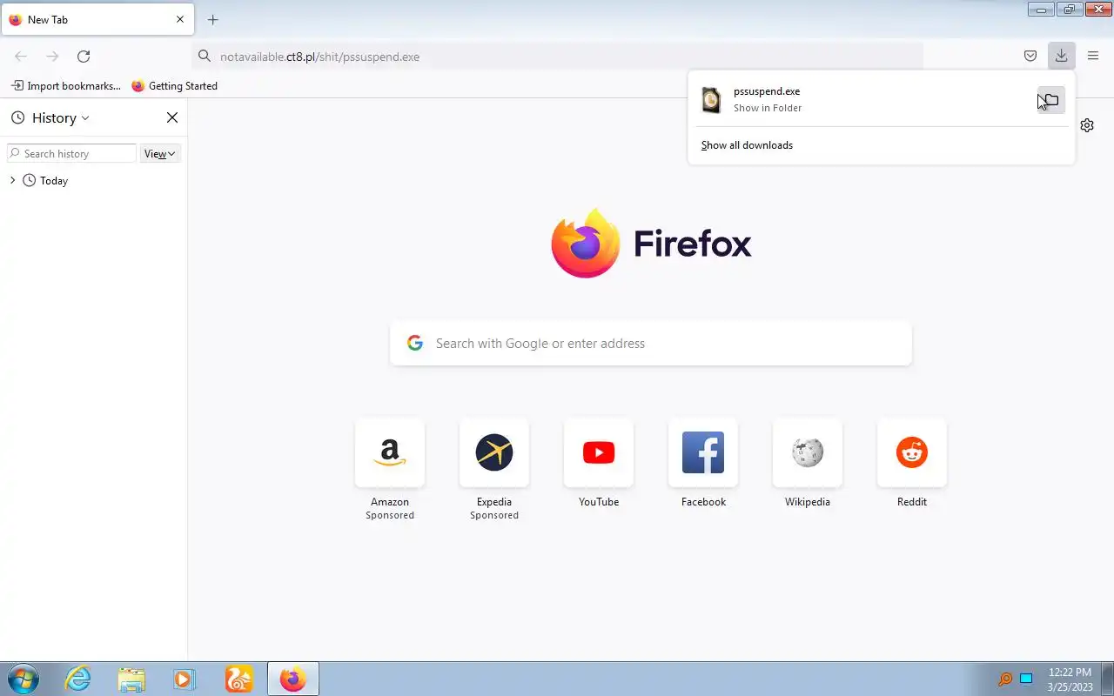Select the New Tab browser tab

click(x=97, y=19)
